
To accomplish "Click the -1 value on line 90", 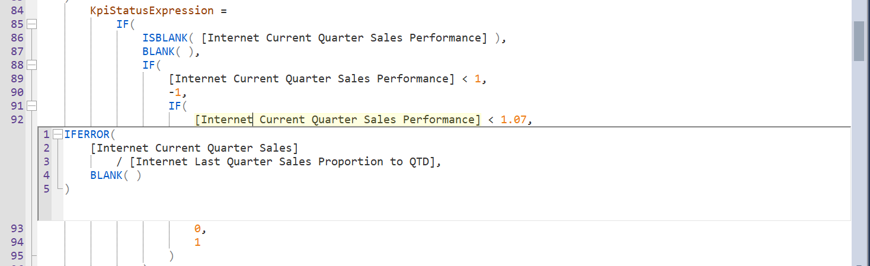I will (x=177, y=92).
